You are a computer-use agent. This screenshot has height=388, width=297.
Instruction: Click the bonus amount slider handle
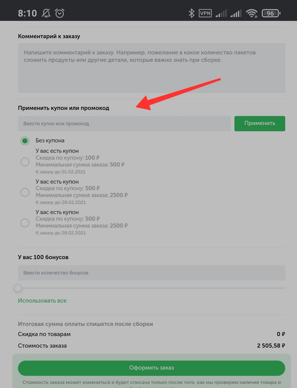coord(18,288)
